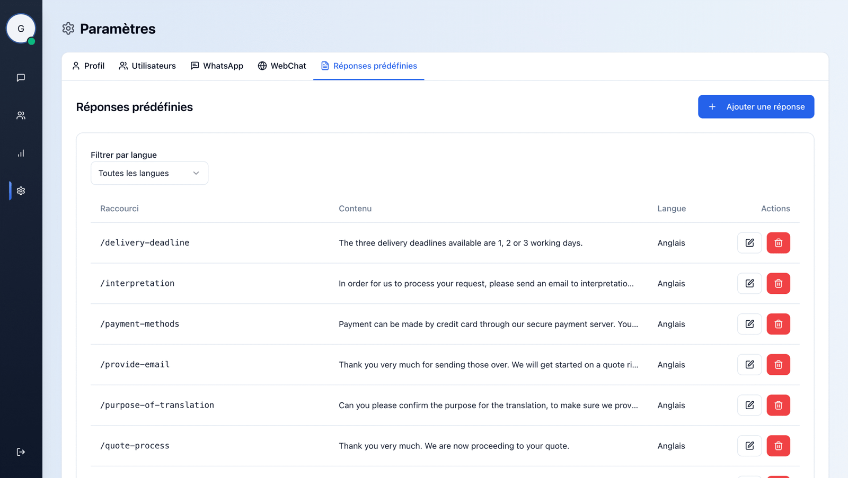The height and width of the screenshot is (478, 848).
Task: Edit the /quote-process response
Action: 749,445
